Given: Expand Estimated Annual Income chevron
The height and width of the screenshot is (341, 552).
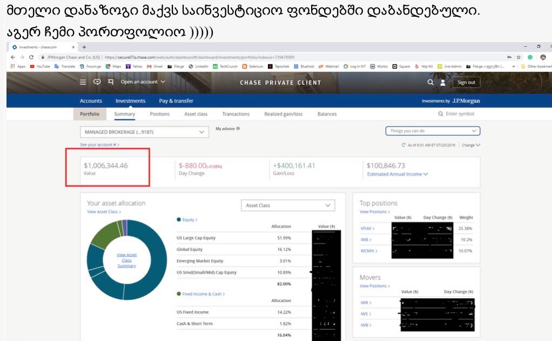Looking at the screenshot, I should 426,174.
